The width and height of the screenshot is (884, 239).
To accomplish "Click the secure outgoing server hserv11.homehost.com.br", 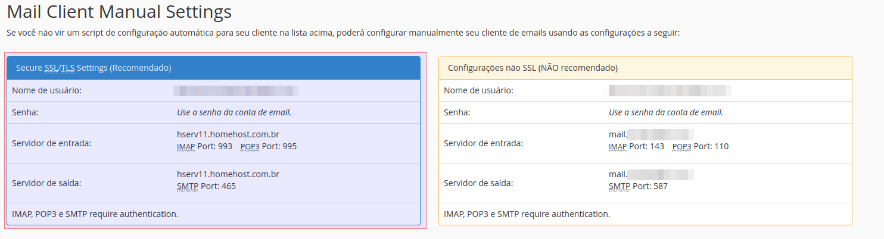I will pyautogui.click(x=228, y=174).
